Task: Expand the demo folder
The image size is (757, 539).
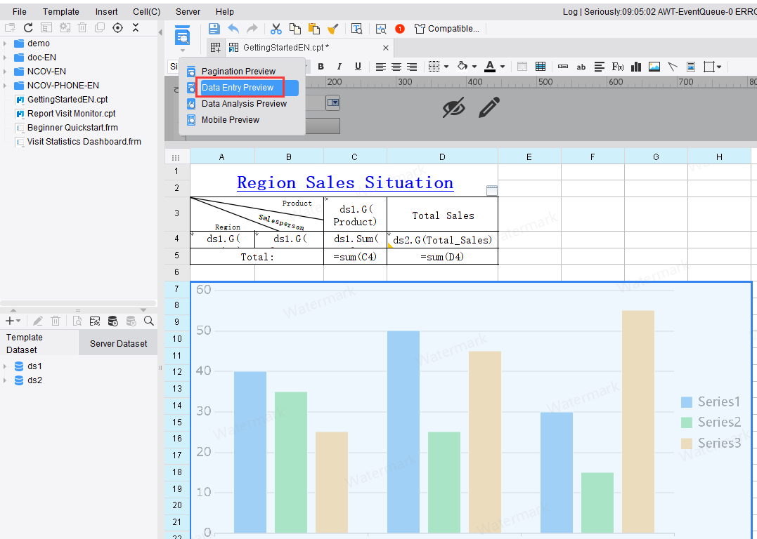Action: click(x=5, y=44)
